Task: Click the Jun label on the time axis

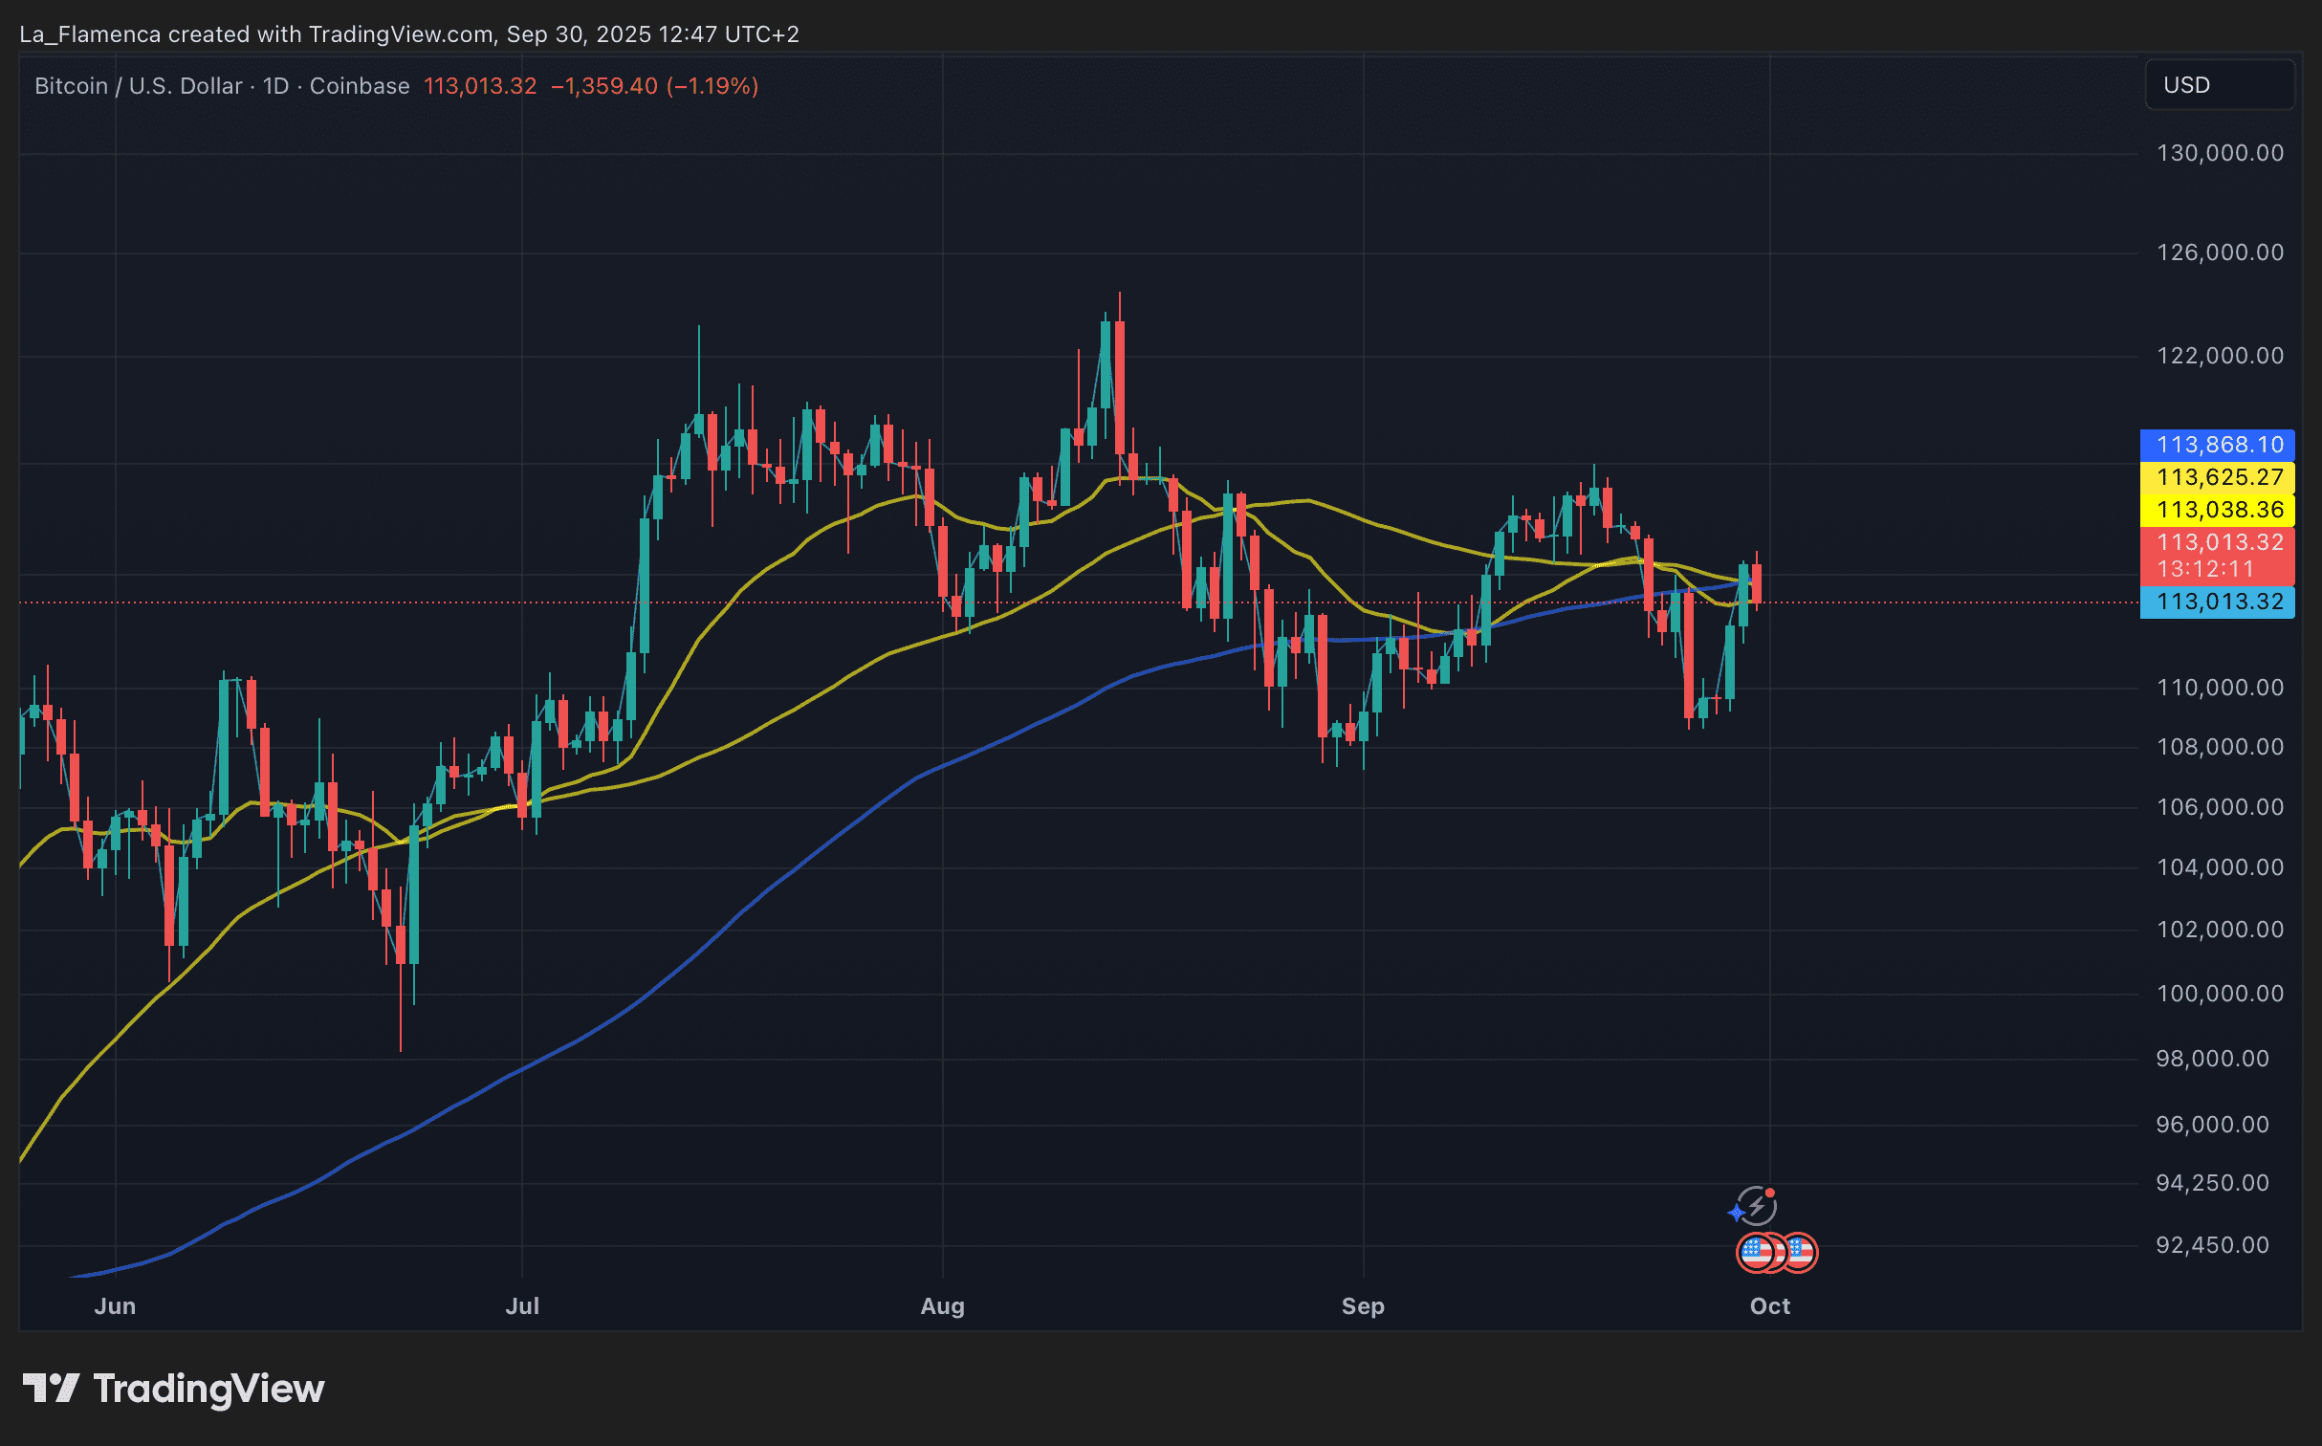Action: (x=115, y=1306)
